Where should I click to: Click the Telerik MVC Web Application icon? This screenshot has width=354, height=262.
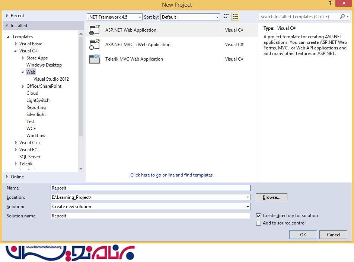click(95, 59)
